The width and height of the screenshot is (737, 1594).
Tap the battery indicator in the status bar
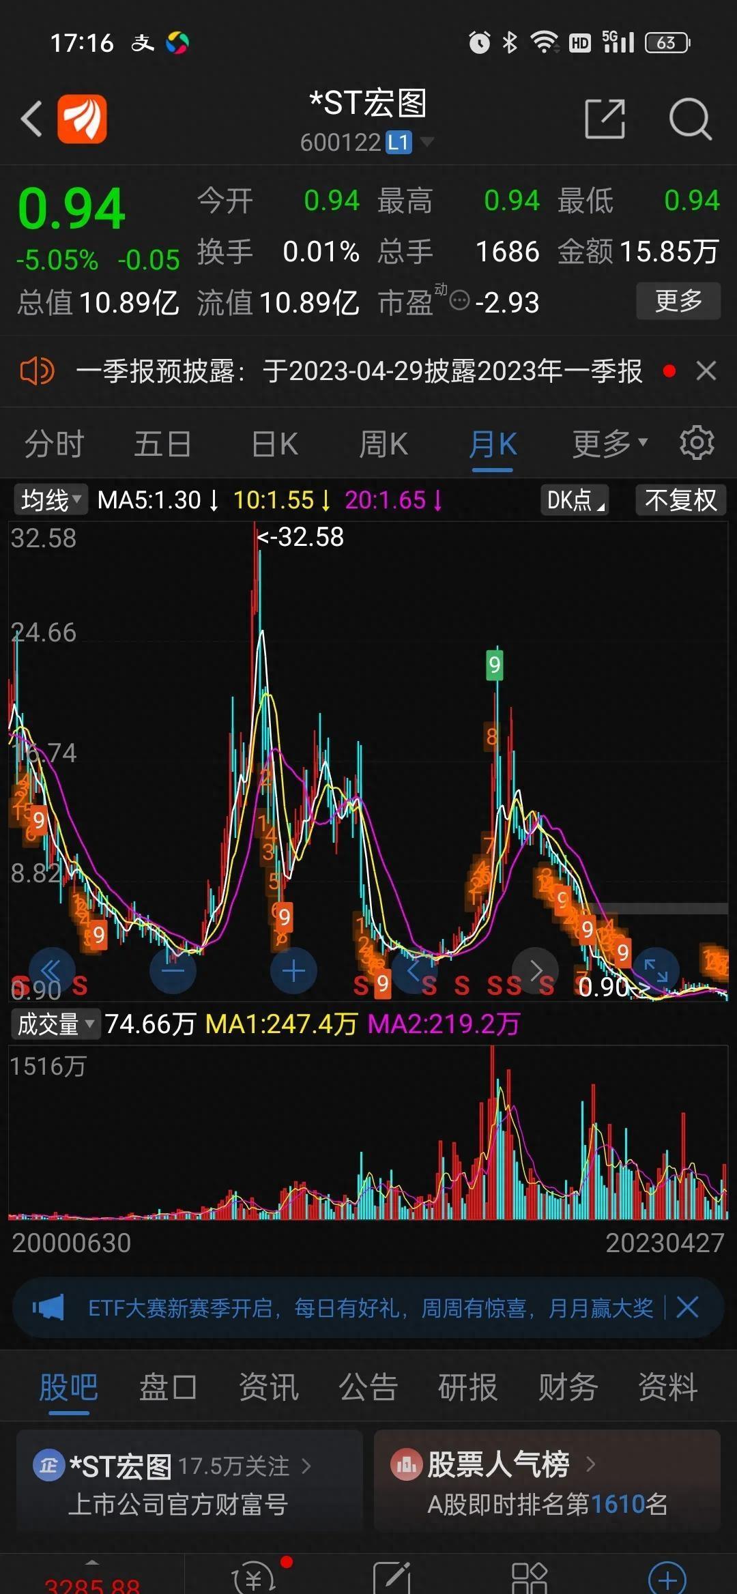click(x=668, y=43)
